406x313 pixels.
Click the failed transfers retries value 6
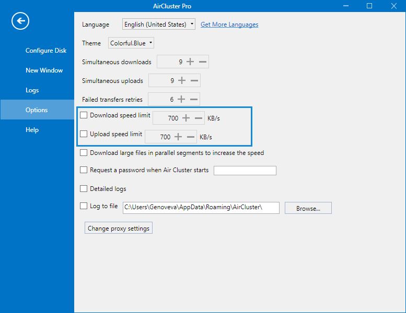[172, 100]
